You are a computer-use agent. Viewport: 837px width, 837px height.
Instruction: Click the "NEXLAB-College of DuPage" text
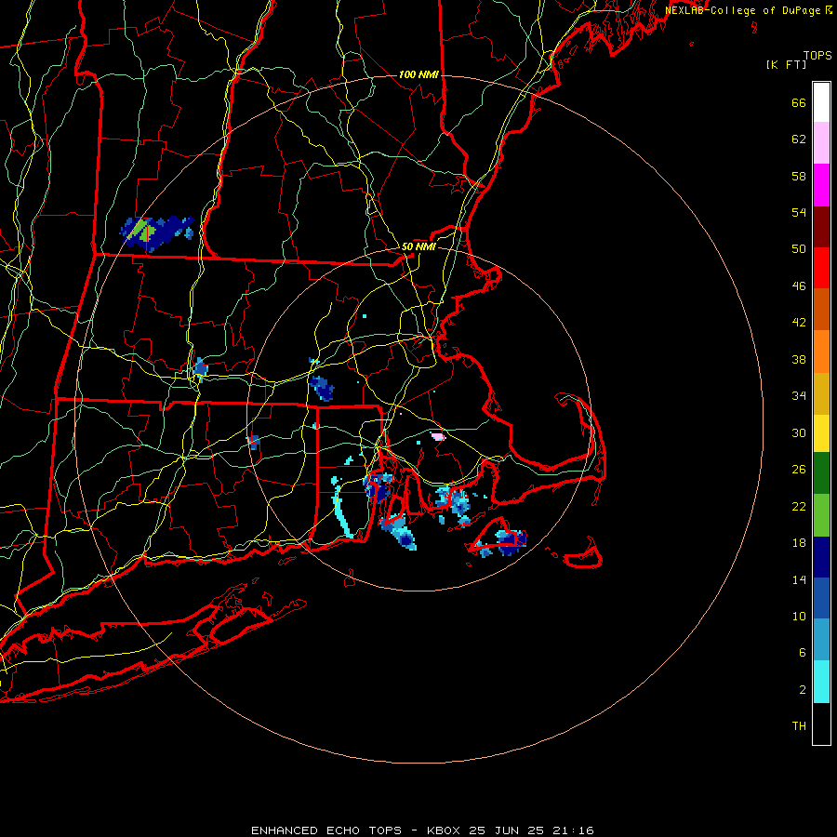742,10
